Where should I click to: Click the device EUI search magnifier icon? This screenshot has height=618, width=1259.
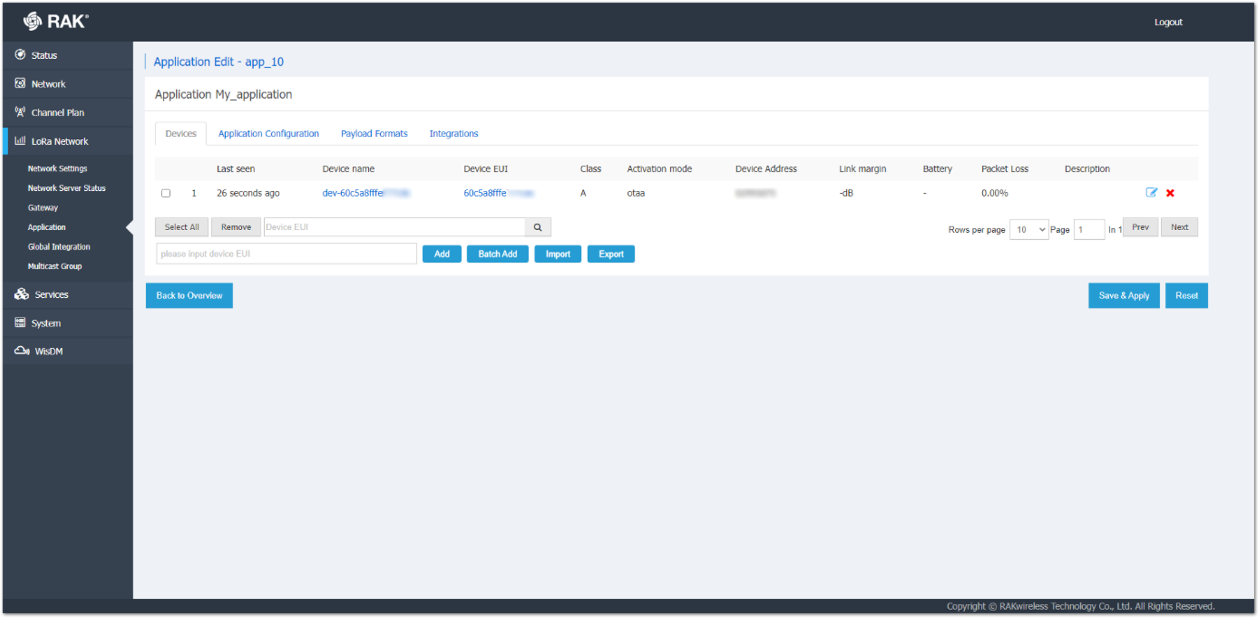pos(537,227)
